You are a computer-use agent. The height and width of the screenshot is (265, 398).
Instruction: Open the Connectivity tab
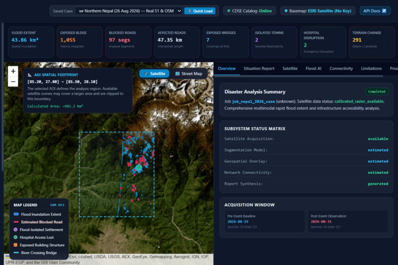(x=341, y=69)
